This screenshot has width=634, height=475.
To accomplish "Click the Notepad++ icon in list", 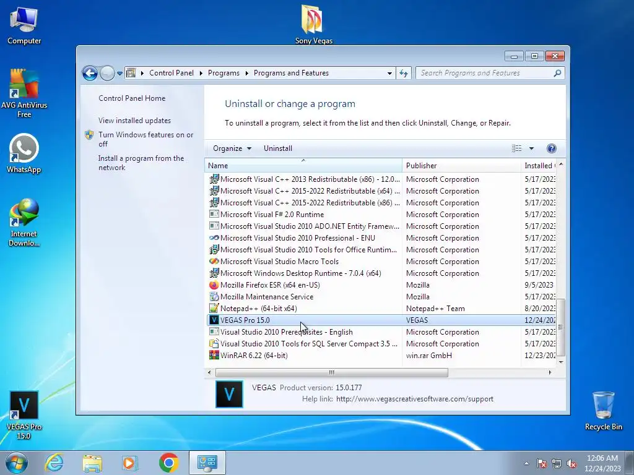I will [x=214, y=308].
